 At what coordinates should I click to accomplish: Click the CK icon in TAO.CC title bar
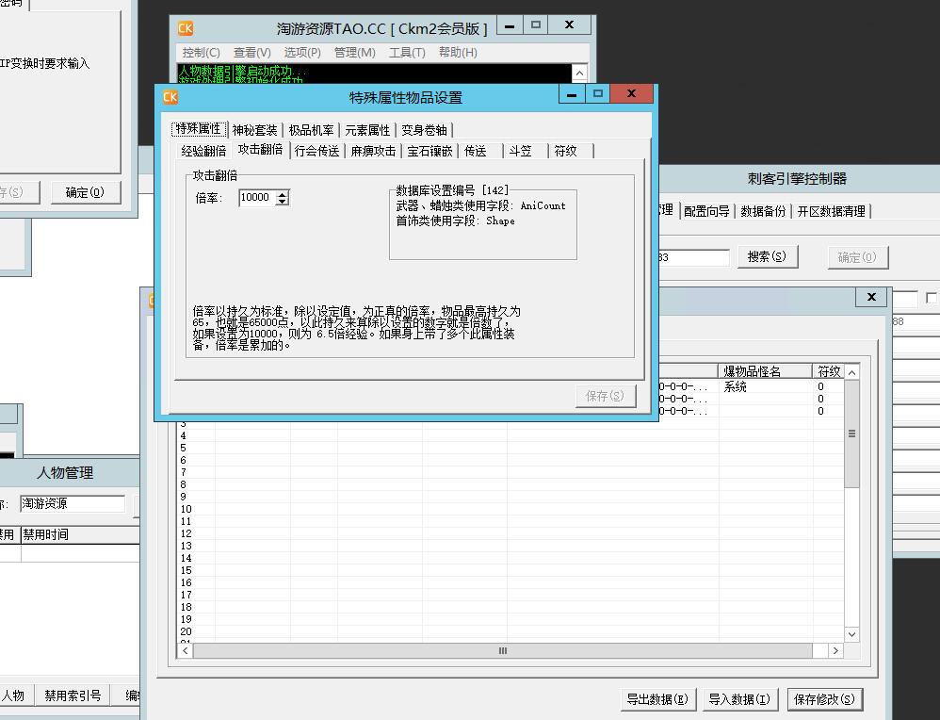(186, 28)
